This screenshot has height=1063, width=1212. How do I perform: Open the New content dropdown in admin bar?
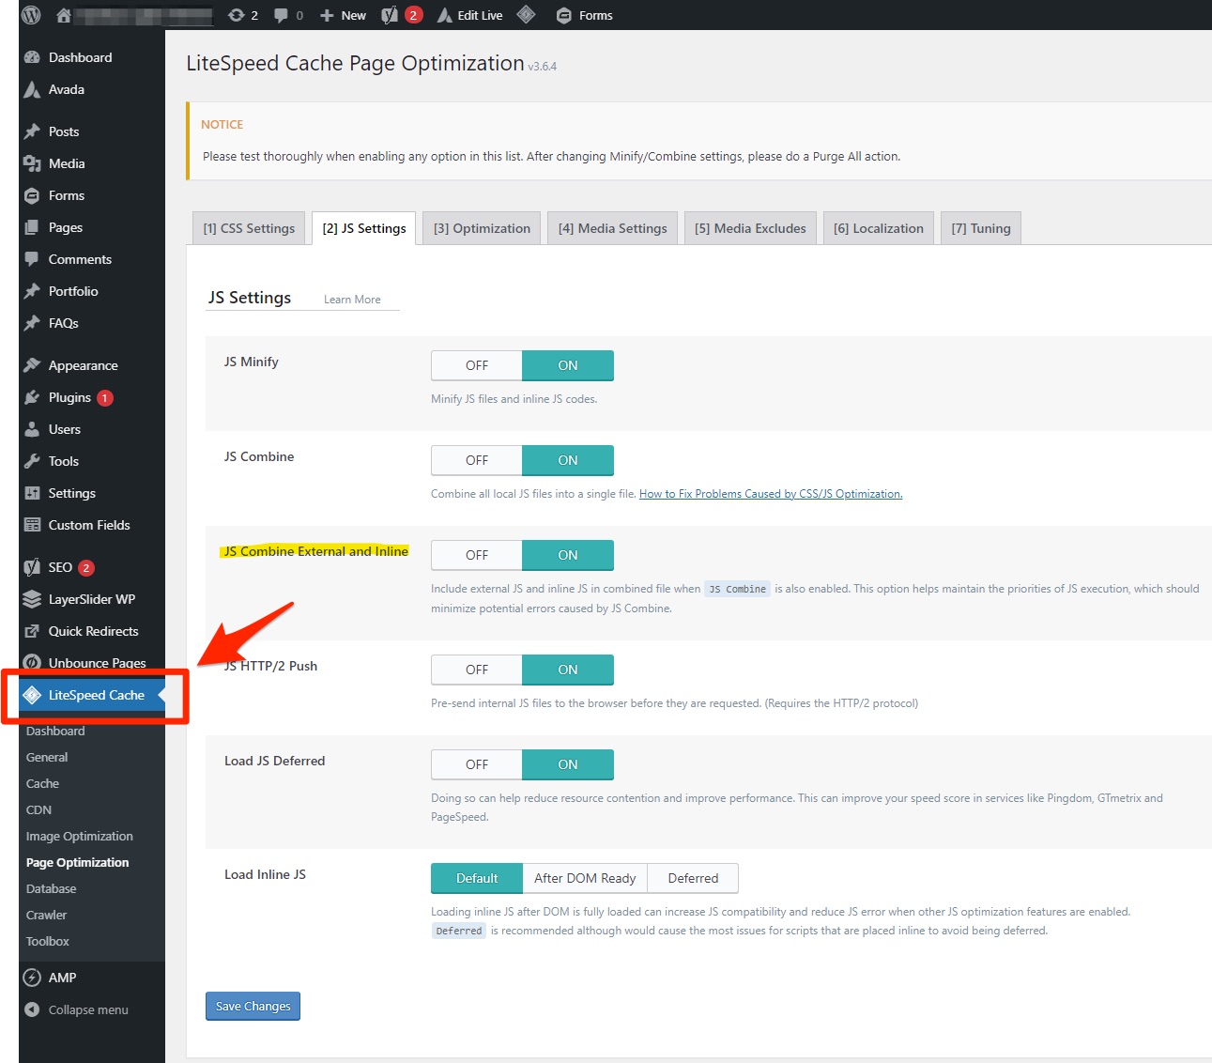coord(344,15)
